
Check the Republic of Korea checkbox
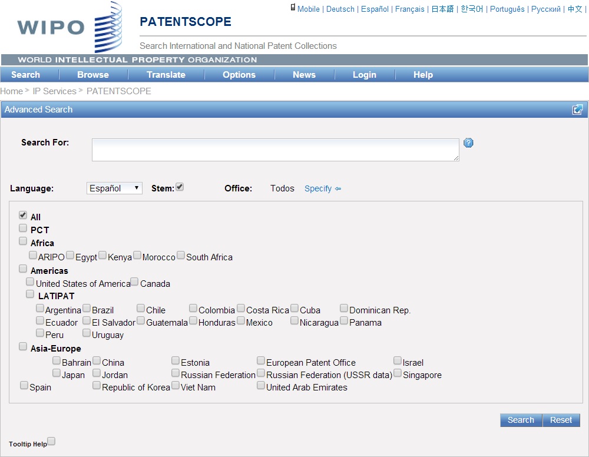tap(97, 385)
